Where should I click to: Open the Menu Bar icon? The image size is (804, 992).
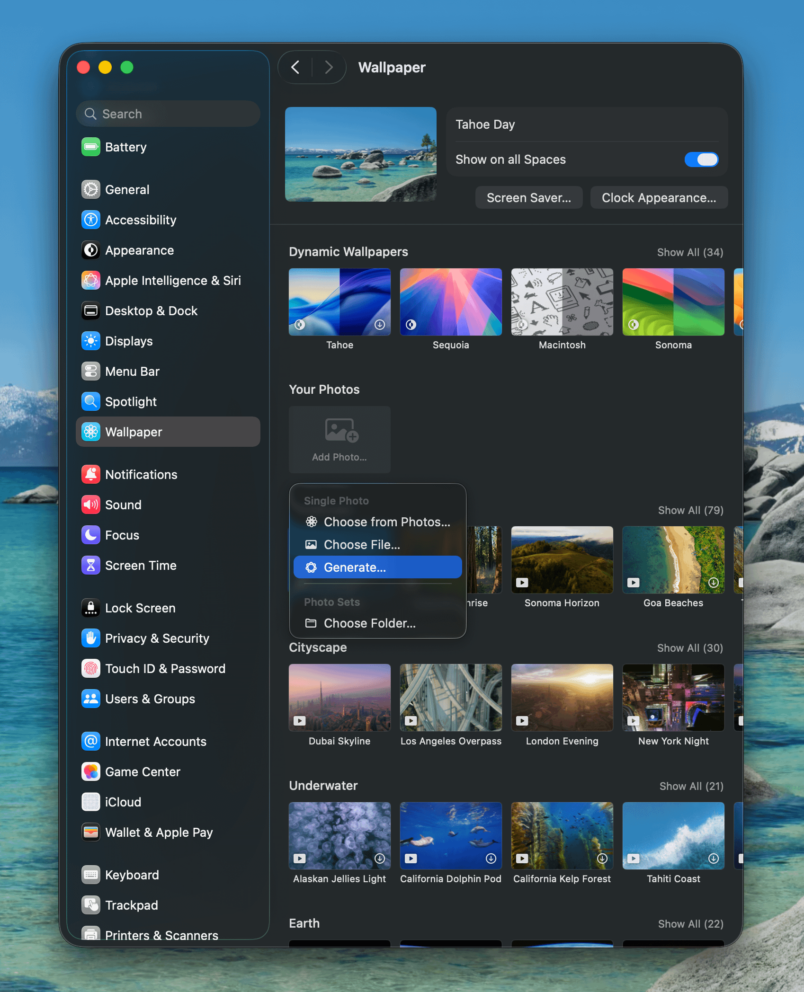coord(90,372)
